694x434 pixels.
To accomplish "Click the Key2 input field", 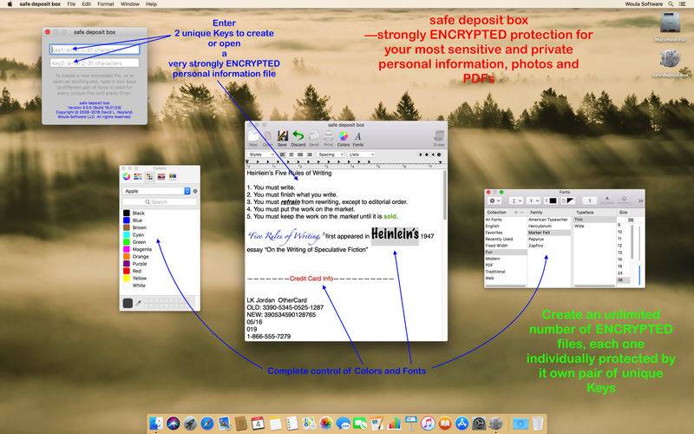I will pyautogui.click(x=95, y=62).
